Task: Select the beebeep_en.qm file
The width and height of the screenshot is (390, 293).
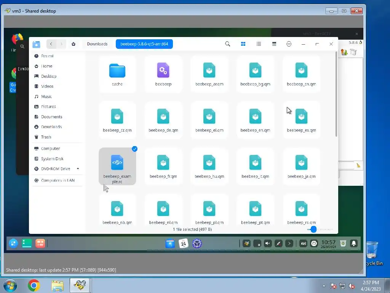Action: pyautogui.click(x=255, y=120)
